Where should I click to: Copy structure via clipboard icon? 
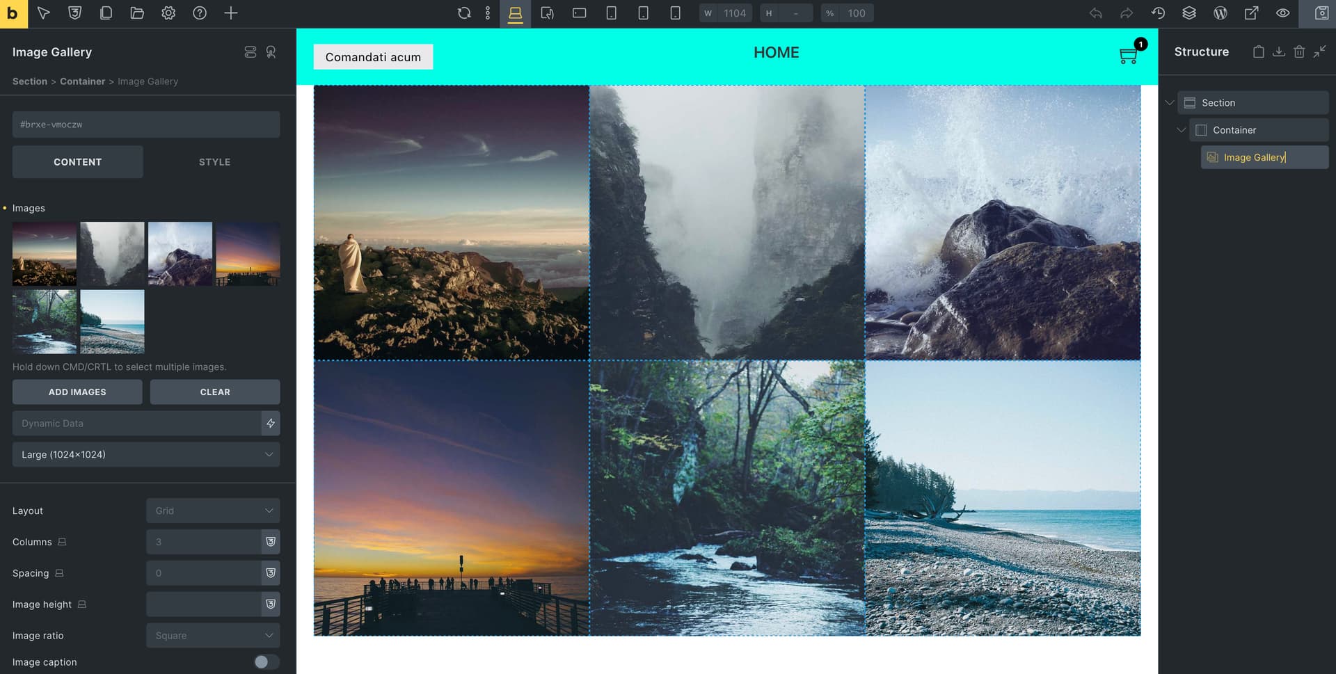(1258, 51)
